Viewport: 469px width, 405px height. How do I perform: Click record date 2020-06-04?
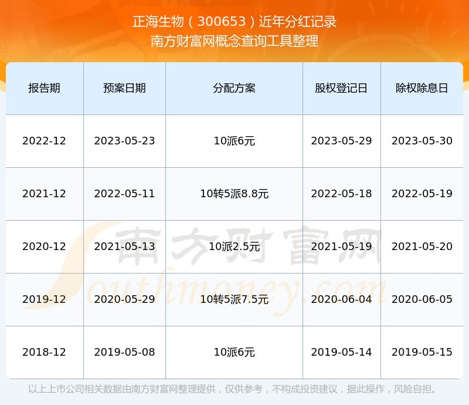[x=341, y=299]
